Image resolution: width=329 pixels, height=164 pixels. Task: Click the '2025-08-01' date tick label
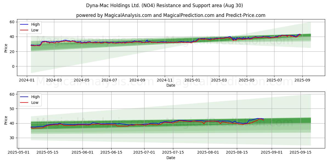(208, 153)
